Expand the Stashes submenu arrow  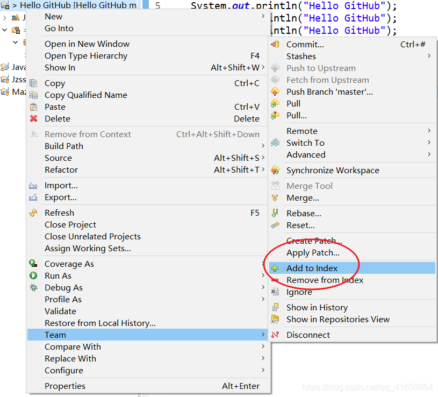429,56
